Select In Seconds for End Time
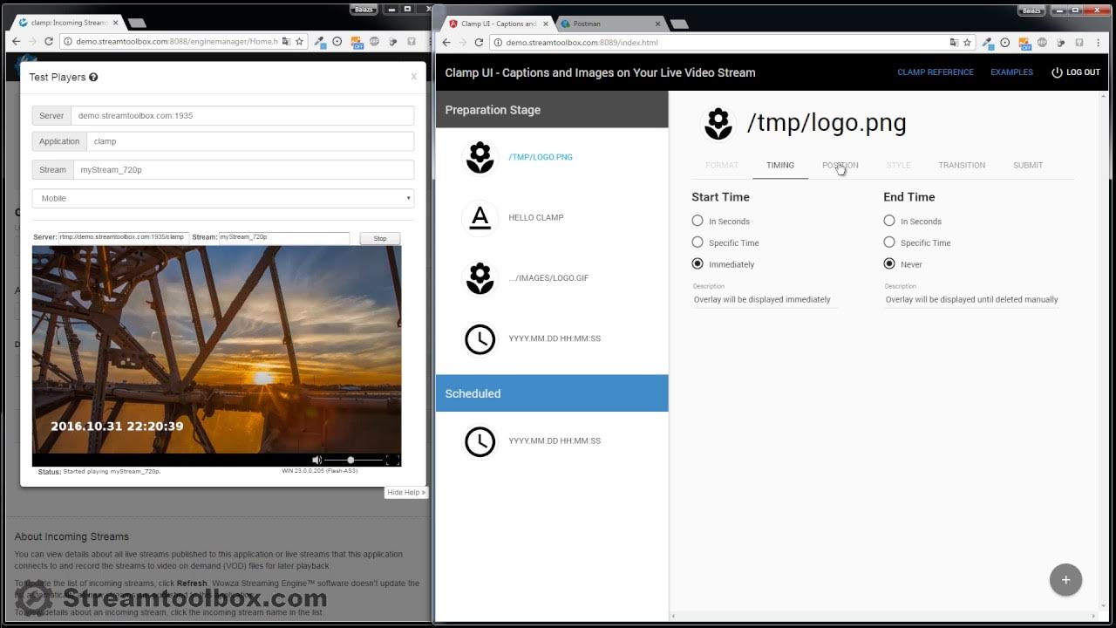This screenshot has height=628, width=1116. tap(889, 221)
